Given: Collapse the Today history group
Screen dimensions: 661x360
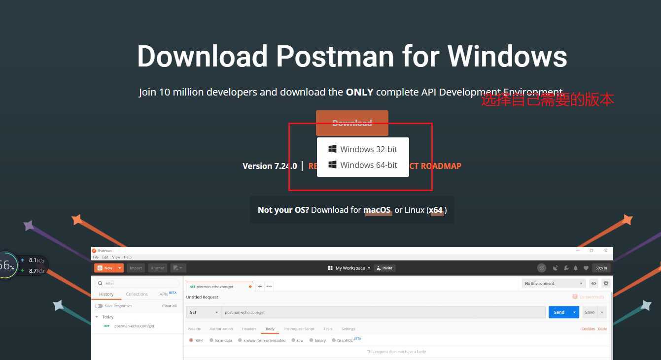Looking at the screenshot, I should [97, 317].
